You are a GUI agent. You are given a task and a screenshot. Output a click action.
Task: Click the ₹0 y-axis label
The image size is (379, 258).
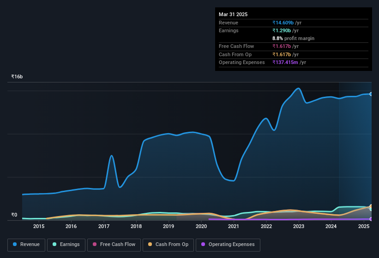pyautogui.click(x=14, y=215)
